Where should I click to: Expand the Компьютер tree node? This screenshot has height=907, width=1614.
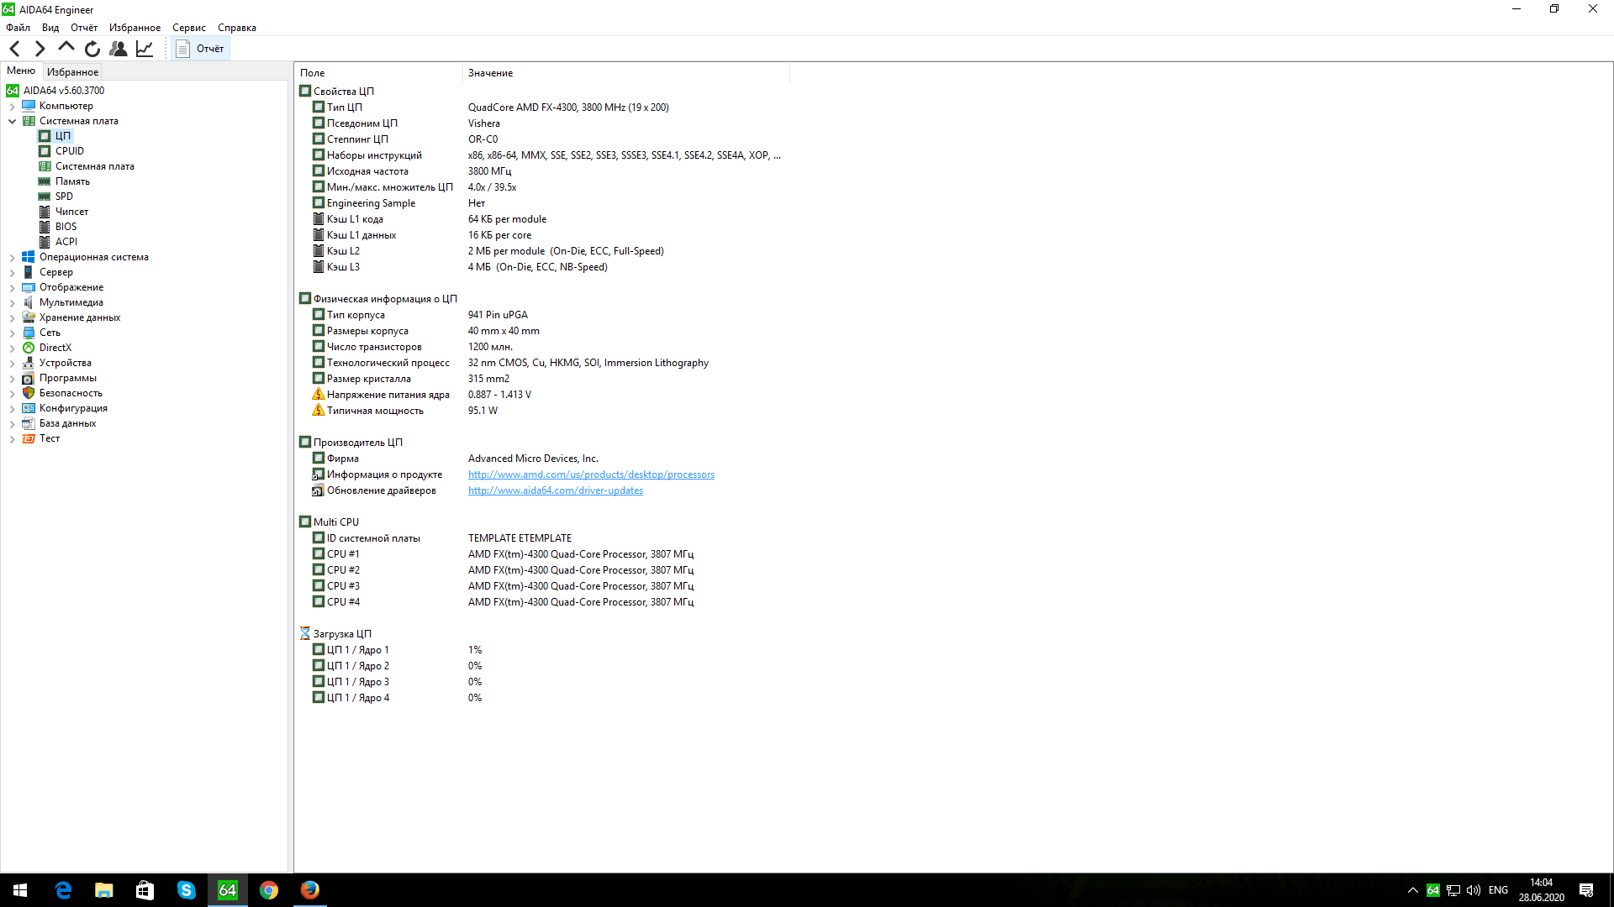(12, 106)
